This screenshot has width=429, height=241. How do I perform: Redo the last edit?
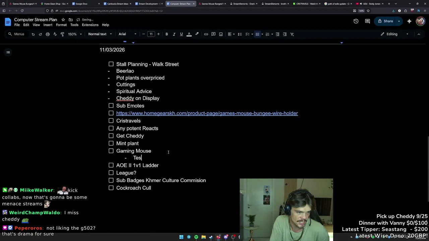tap(40, 34)
